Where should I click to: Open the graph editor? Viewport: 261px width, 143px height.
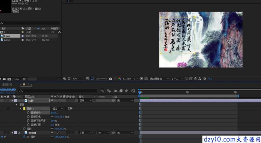(x=133, y=91)
